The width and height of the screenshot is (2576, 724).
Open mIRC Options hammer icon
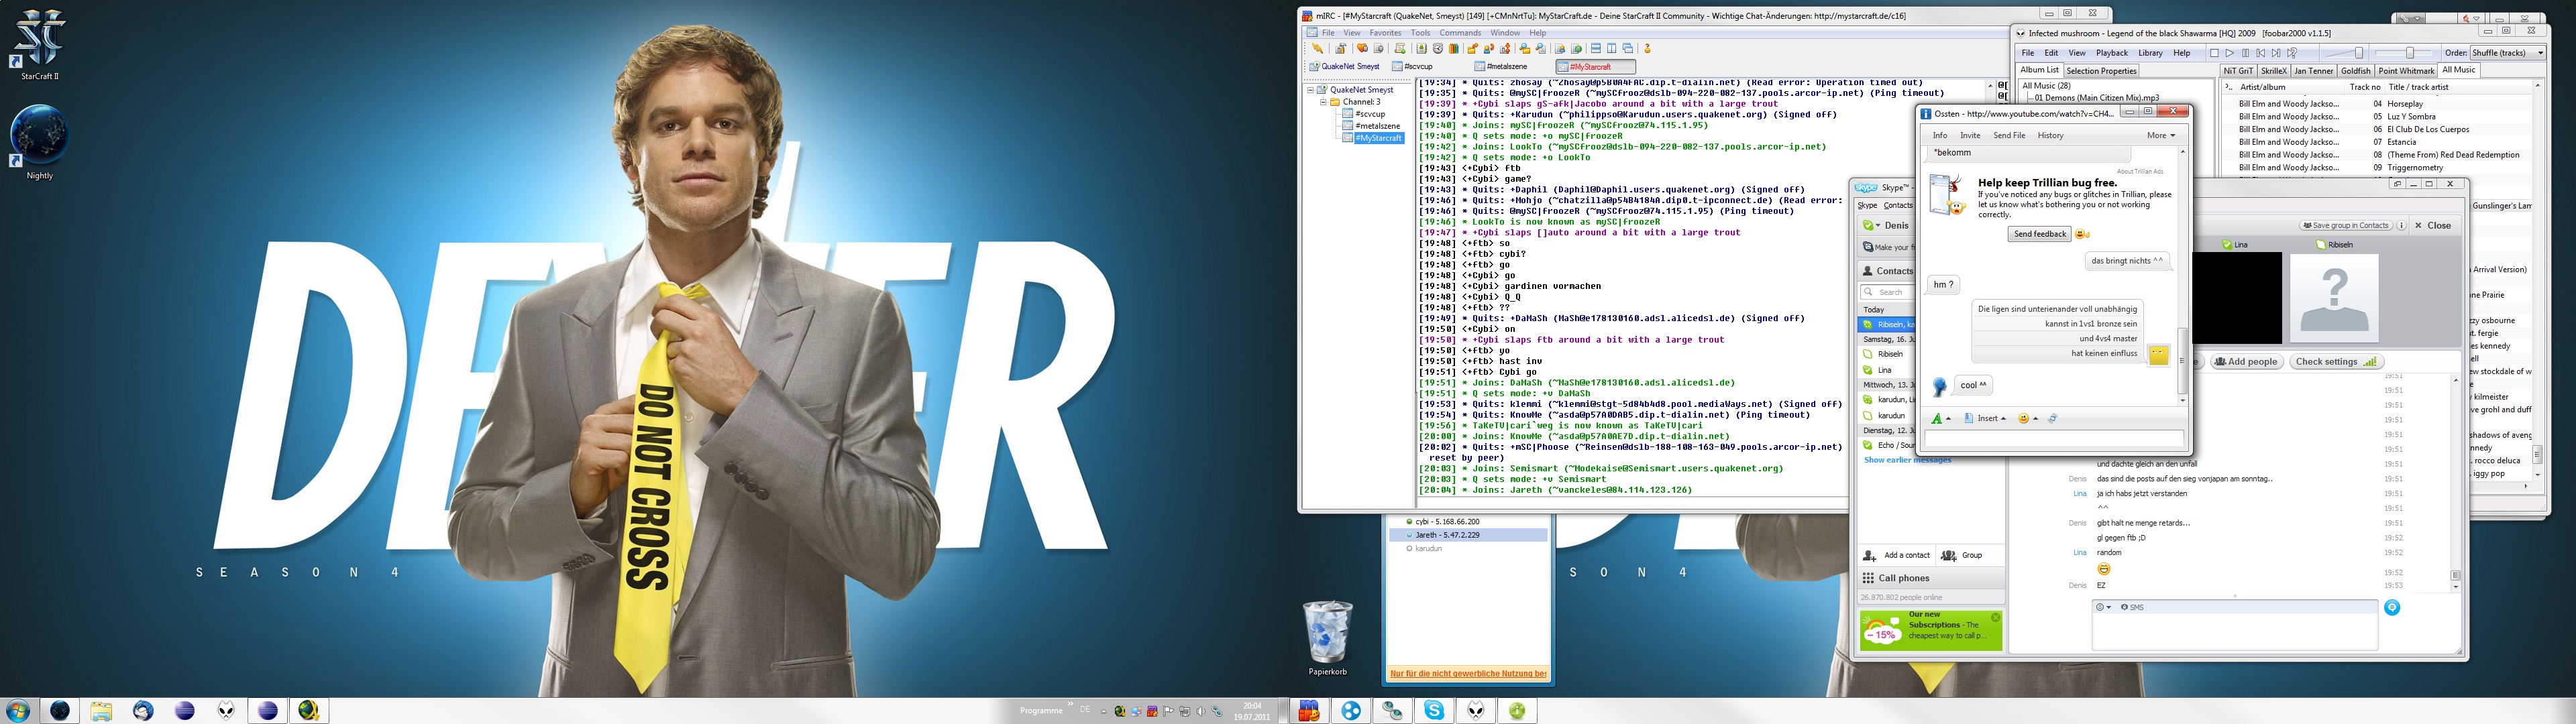click(x=1341, y=48)
